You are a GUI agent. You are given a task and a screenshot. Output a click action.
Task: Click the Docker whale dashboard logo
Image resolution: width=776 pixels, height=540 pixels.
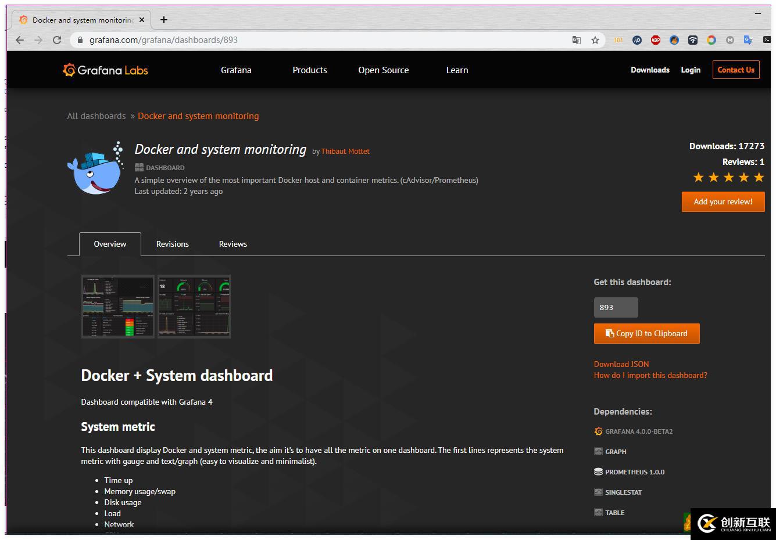[96, 168]
